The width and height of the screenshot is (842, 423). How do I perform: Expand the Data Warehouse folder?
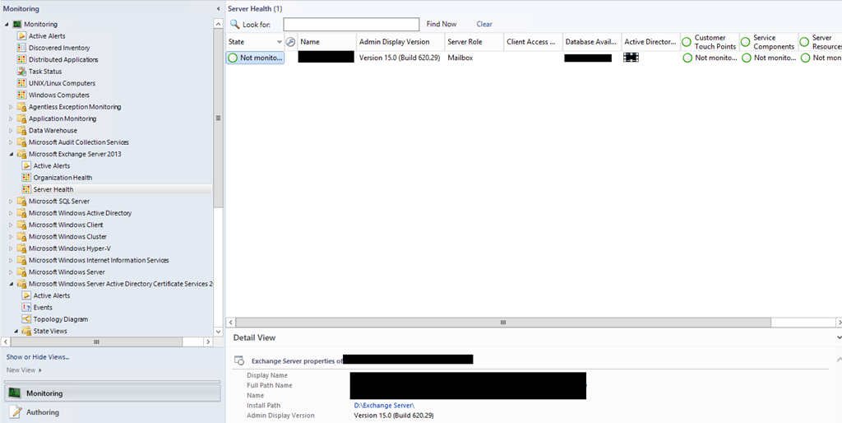click(x=12, y=131)
